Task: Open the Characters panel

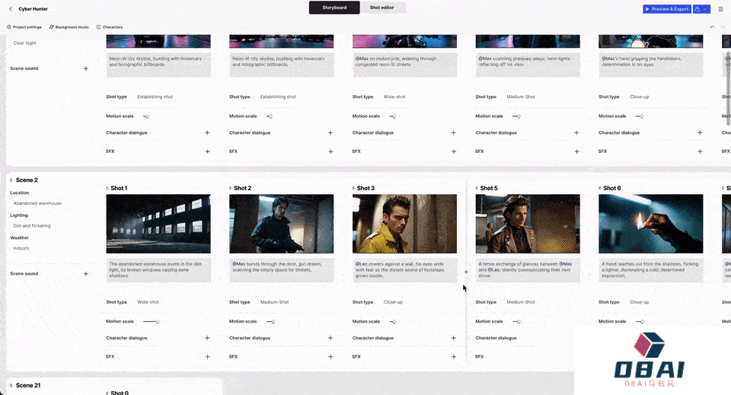Action: (110, 27)
